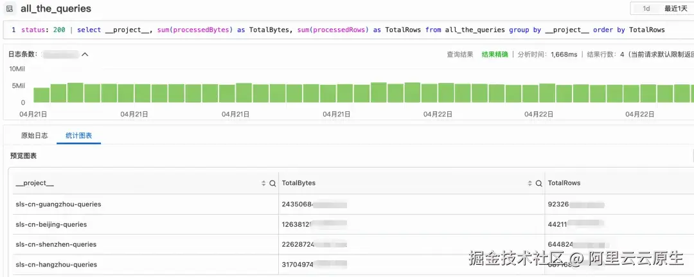Click the 查询结果 label
The height and width of the screenshot is (277, 694).
(x=460, y=55)
